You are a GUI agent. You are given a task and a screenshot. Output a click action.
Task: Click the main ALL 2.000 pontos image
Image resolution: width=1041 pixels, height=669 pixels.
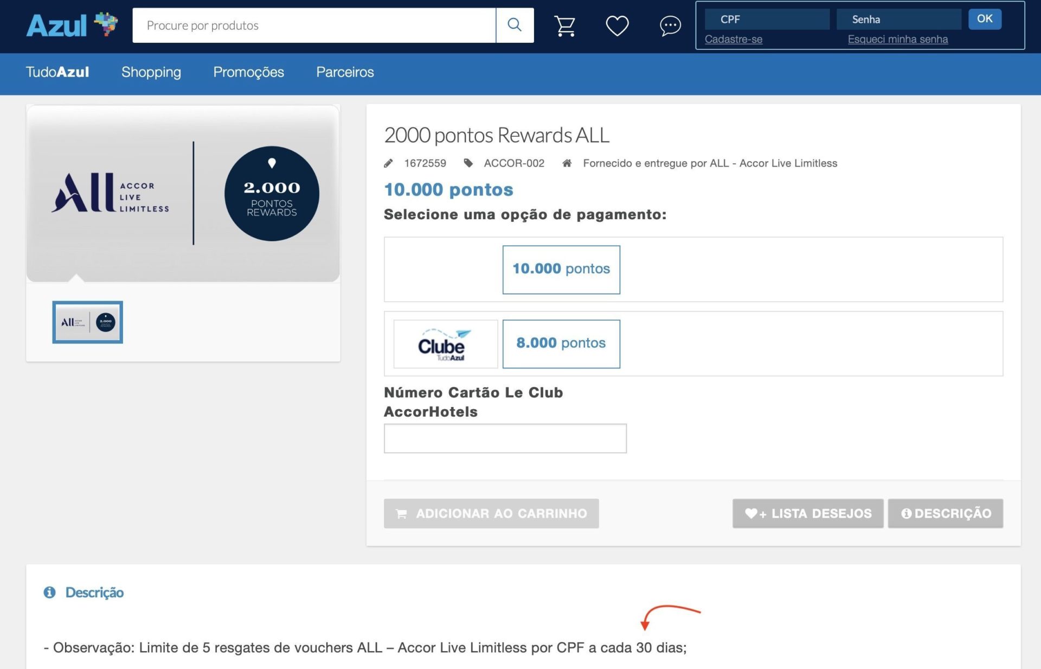(183, 194)
